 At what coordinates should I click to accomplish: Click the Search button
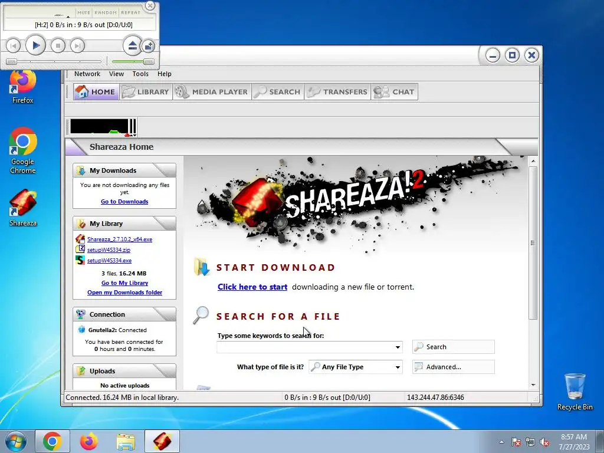[x=454, y=347]
